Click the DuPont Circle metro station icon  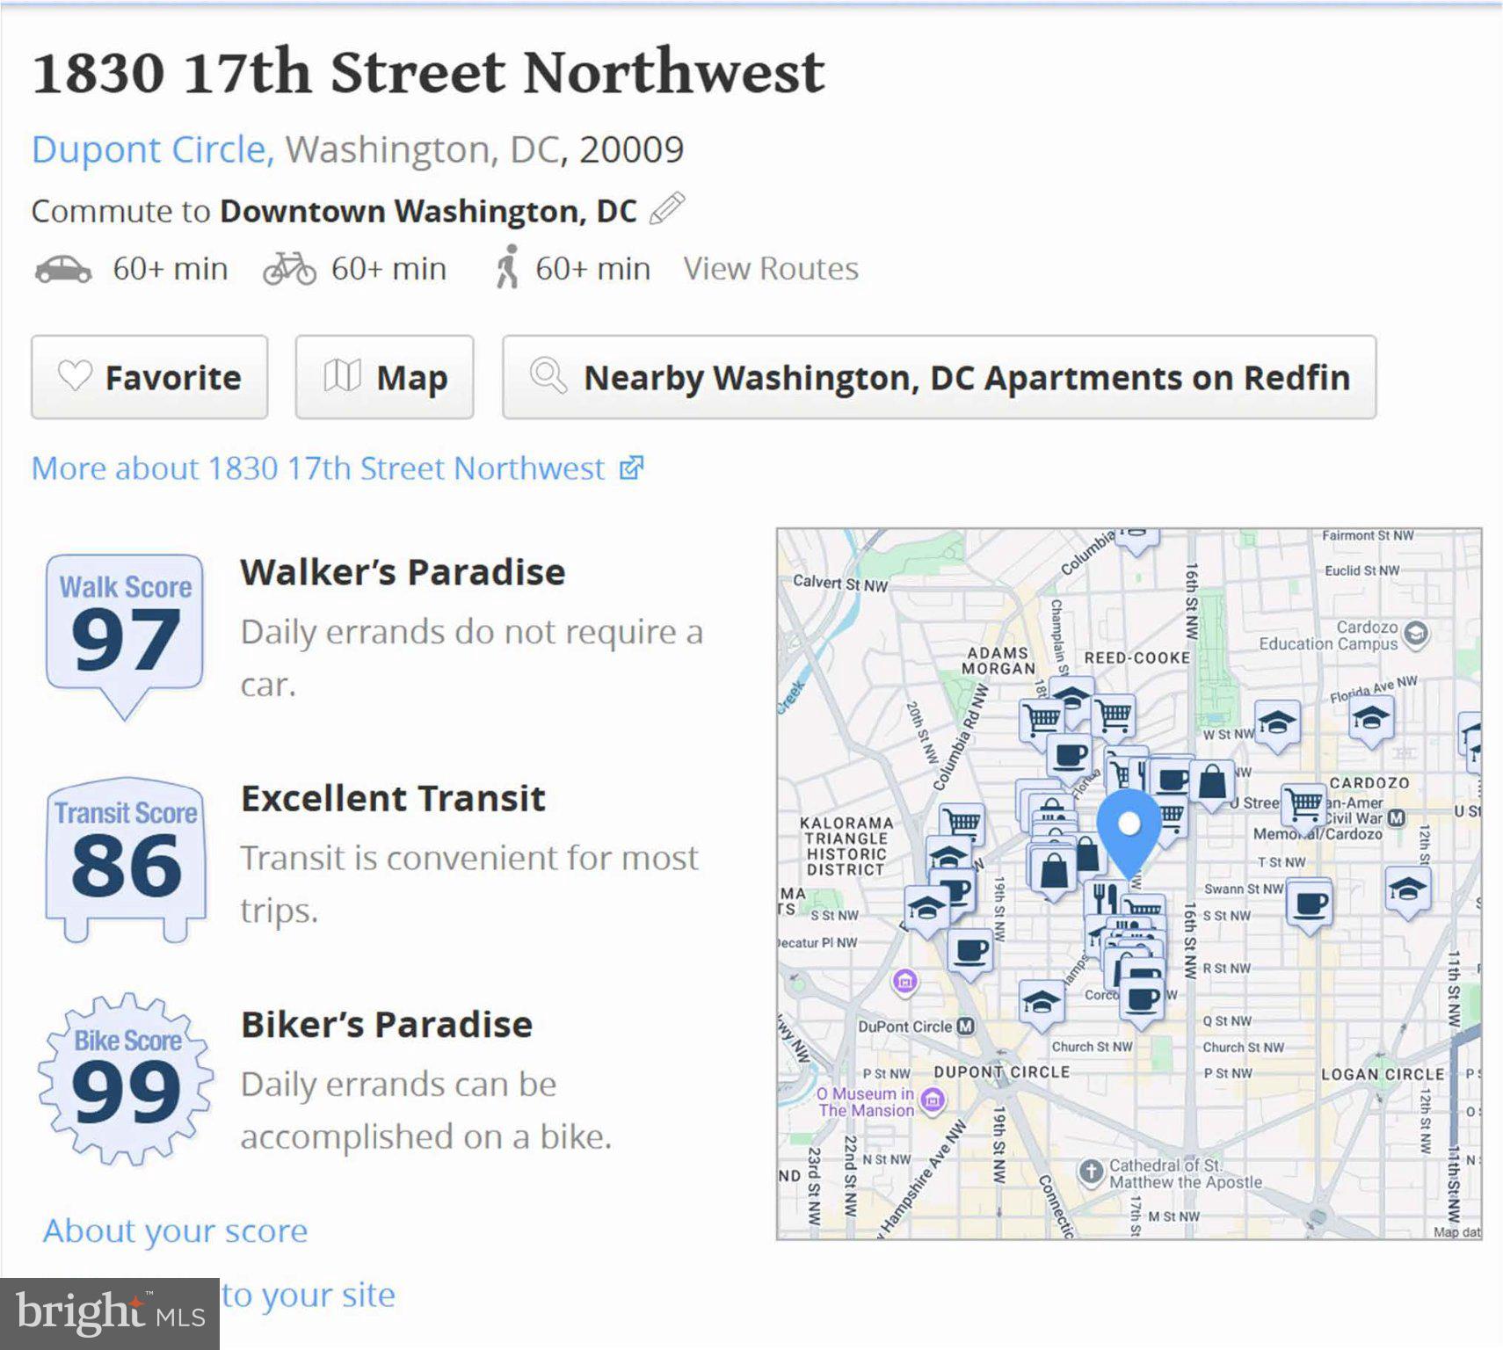click(965, 1027)
